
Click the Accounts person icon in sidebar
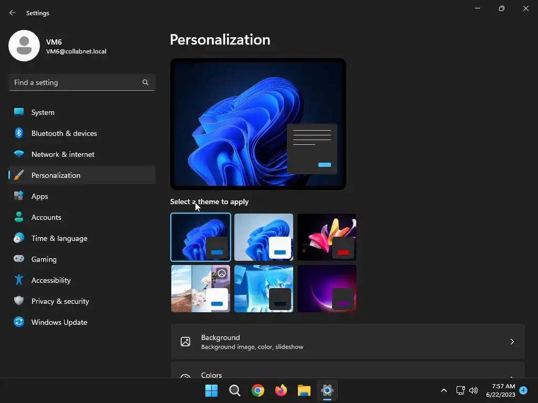(x=19, y=217)
